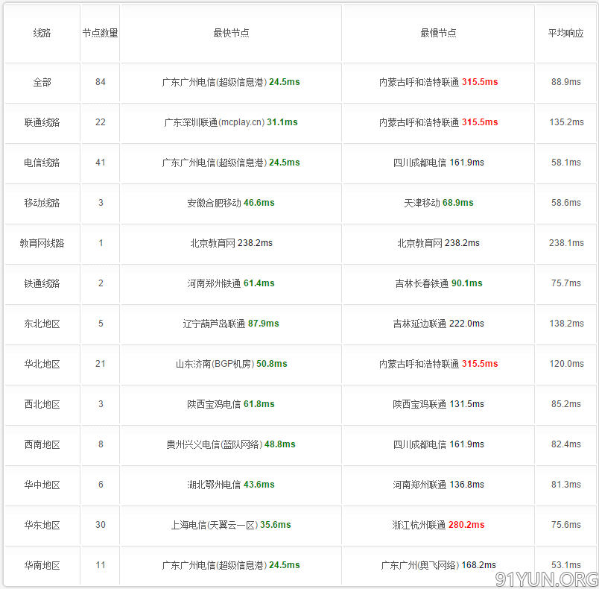Screen dimensions: 599x589
Task: Click 贵州兴义电信(蓝队网络) 48.8ms cell
Action: (x=231, y=444)
